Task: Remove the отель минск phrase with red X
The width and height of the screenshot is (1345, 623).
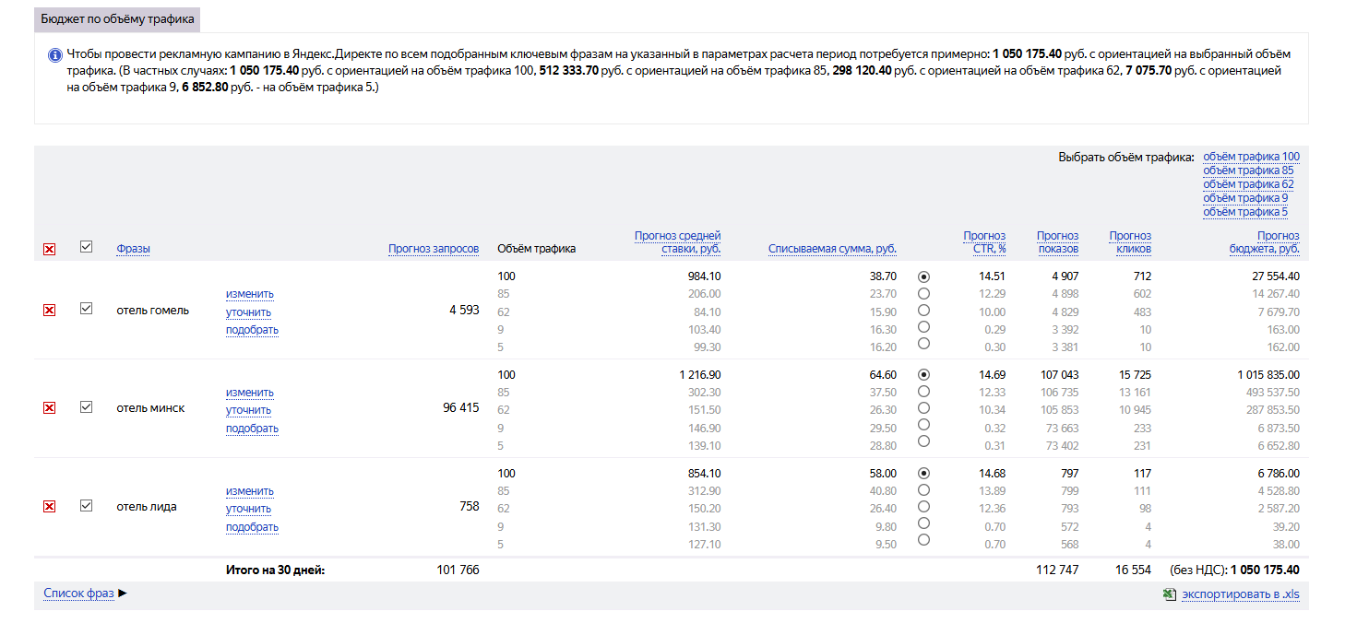Action: [50, 408]
